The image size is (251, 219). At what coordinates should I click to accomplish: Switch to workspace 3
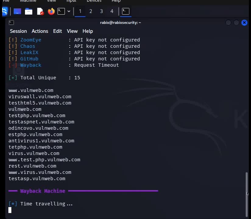click(101, 11)
